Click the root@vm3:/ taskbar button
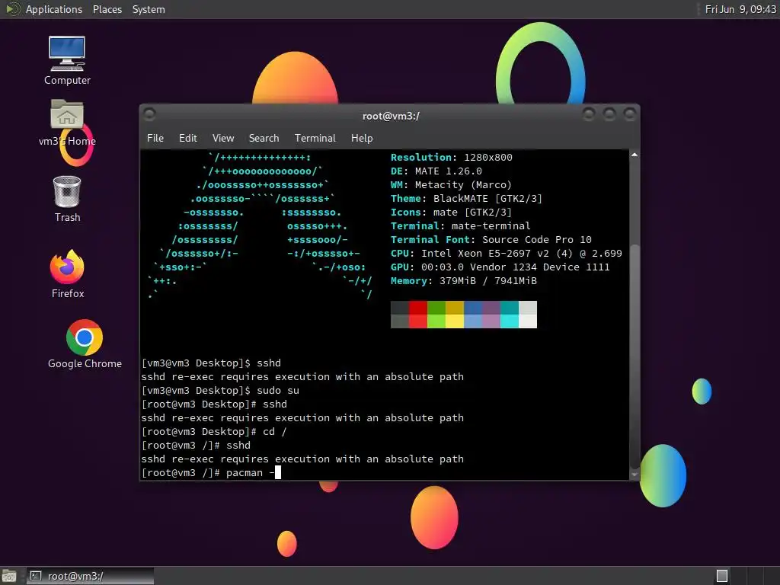Image resolution: width=780 pixels, height=585 pixels. pos(90,576)
